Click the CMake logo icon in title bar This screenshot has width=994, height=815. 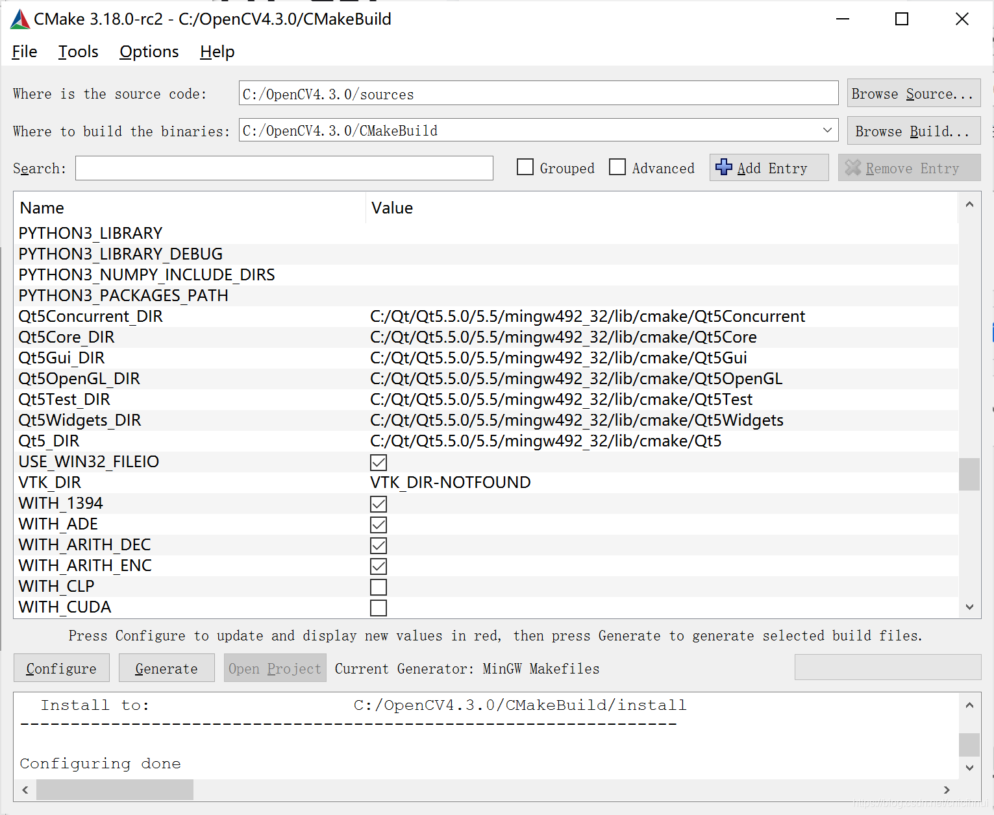20,19
